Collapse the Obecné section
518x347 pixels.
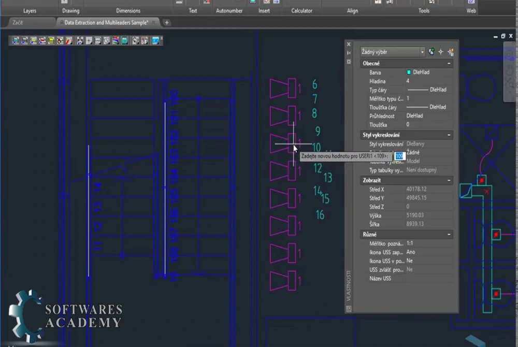pos(449,63)
